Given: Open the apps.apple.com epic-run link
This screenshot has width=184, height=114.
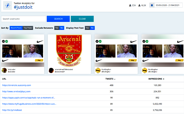Looking at the screenshot, I should tap(28, 98).
